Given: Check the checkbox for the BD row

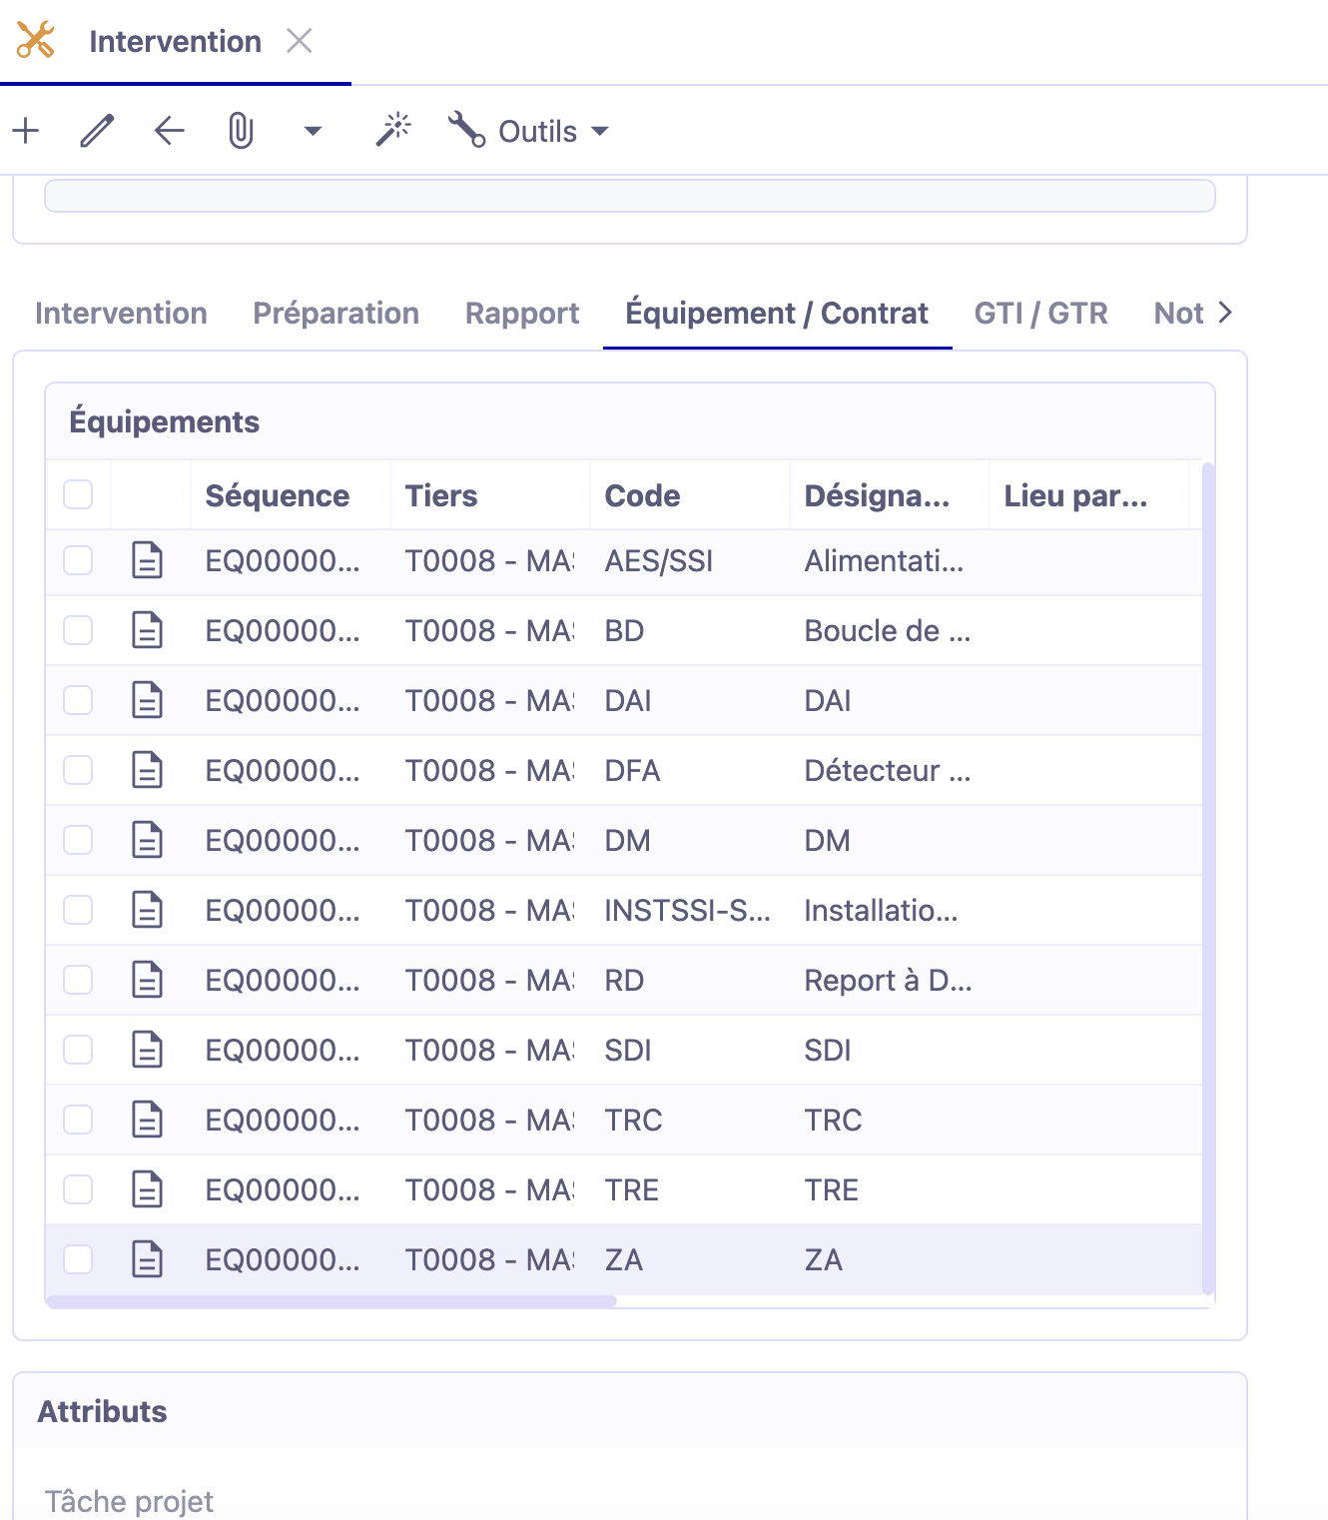Looking at the screenshot, I should pyautogui.click(x=78, y=630).
